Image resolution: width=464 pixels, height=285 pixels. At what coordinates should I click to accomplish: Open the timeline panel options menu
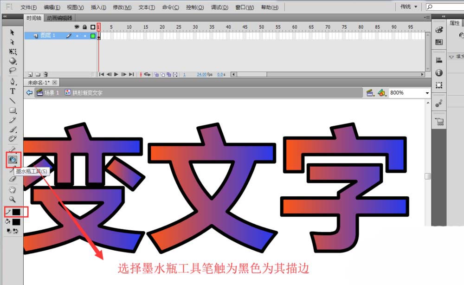(x=426, y=18)
